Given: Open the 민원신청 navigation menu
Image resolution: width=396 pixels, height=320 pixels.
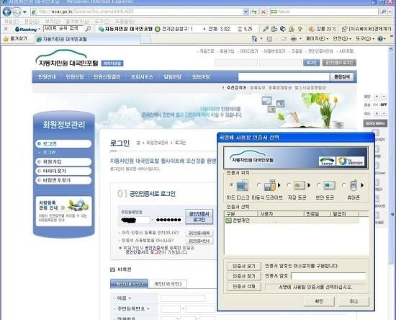Looking at the screenshot, I should tap(75, 77).
